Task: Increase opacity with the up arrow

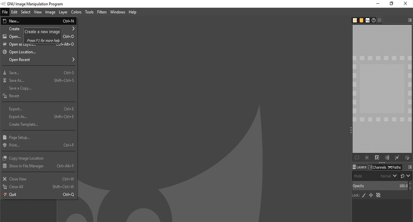Action: [x=410, y=184]
